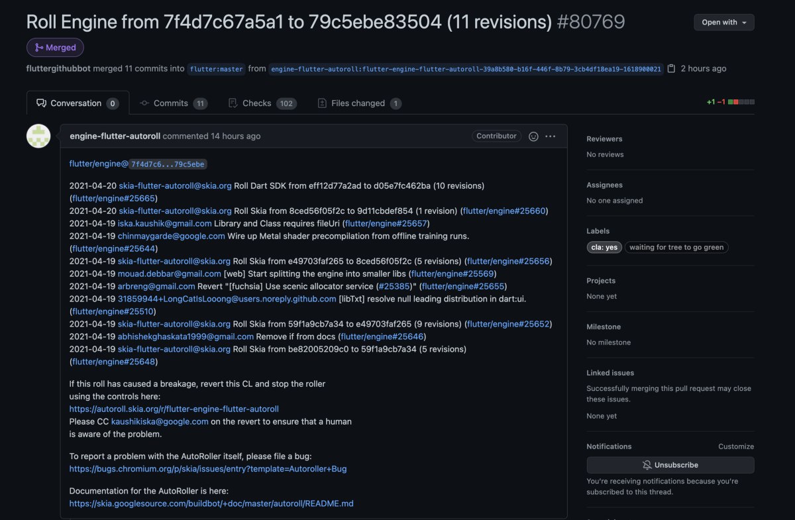Open the flutter/engine#25655 link

[462, 286]
